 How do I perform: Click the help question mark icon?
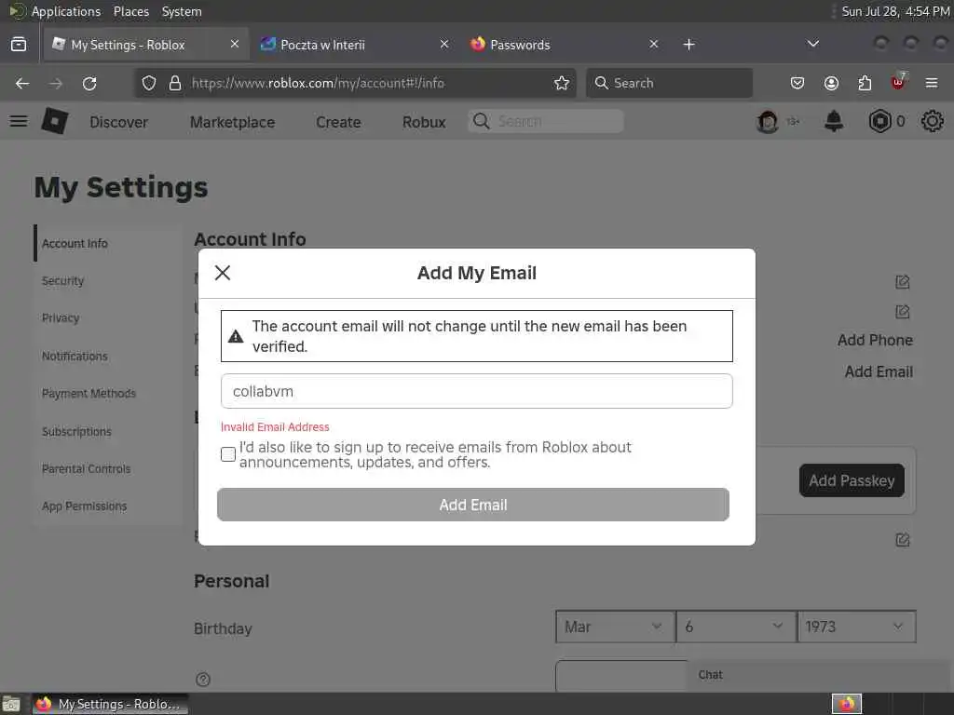coord(203,679)
